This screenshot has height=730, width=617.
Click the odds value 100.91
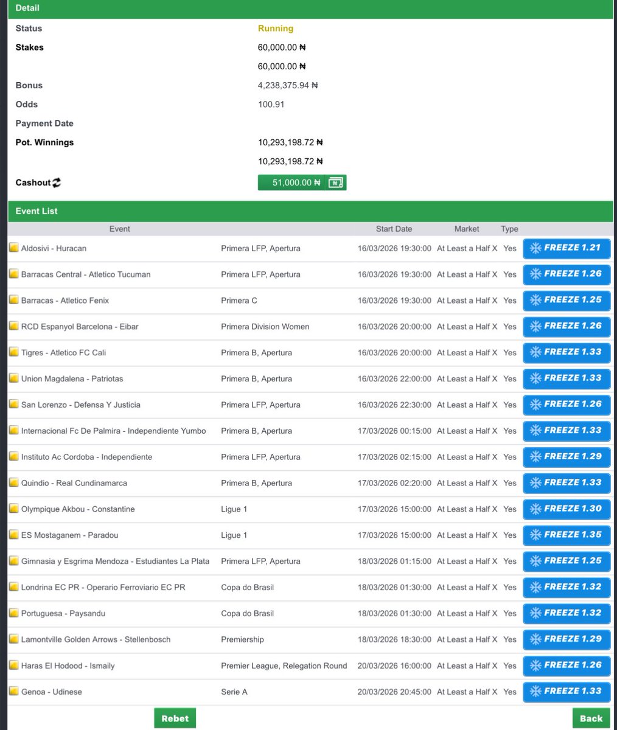click(271, 105)
